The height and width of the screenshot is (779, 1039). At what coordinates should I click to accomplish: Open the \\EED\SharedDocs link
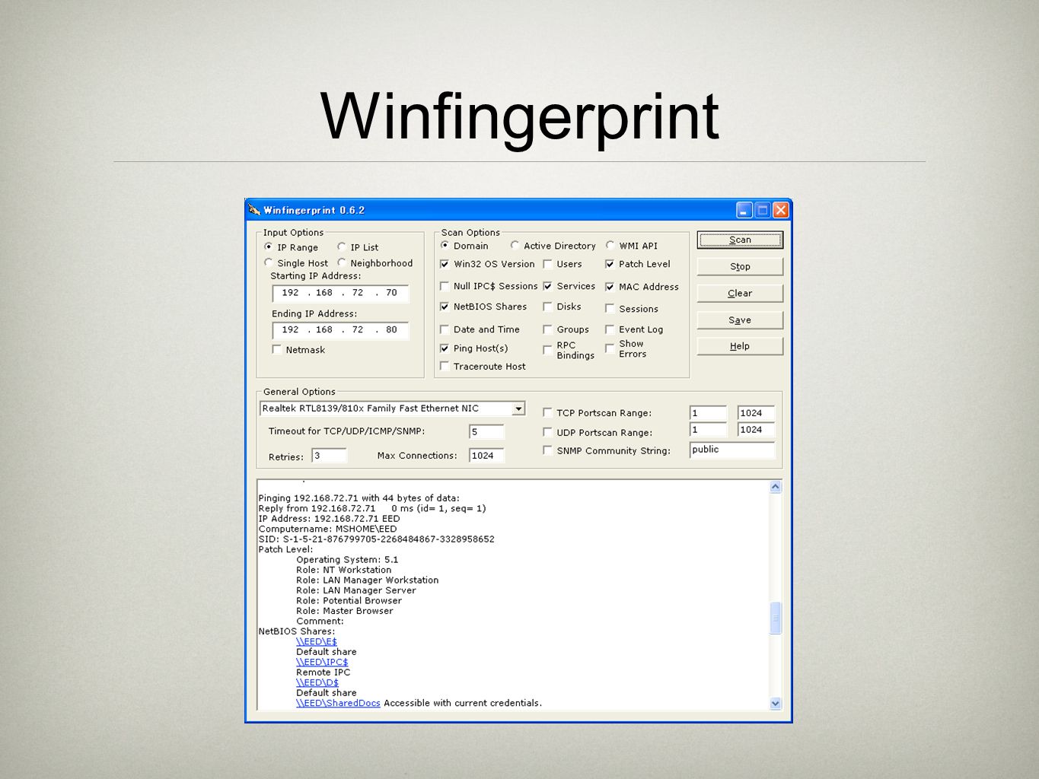[338, 704]
